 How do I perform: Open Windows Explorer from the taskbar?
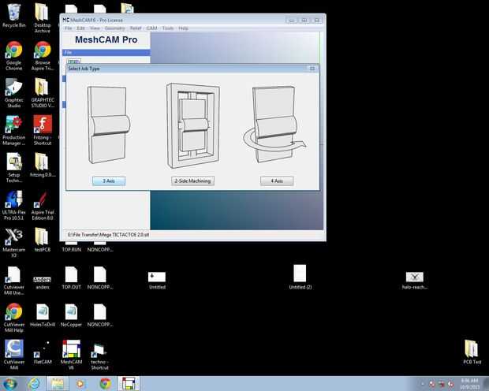(x=57, y=384)
